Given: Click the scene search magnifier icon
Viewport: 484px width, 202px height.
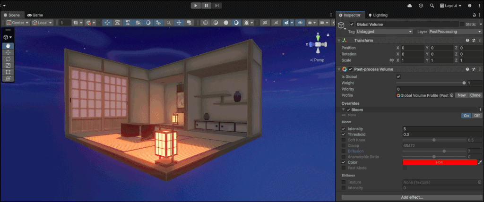Looking at the screenshot, I should coord(169,23).
